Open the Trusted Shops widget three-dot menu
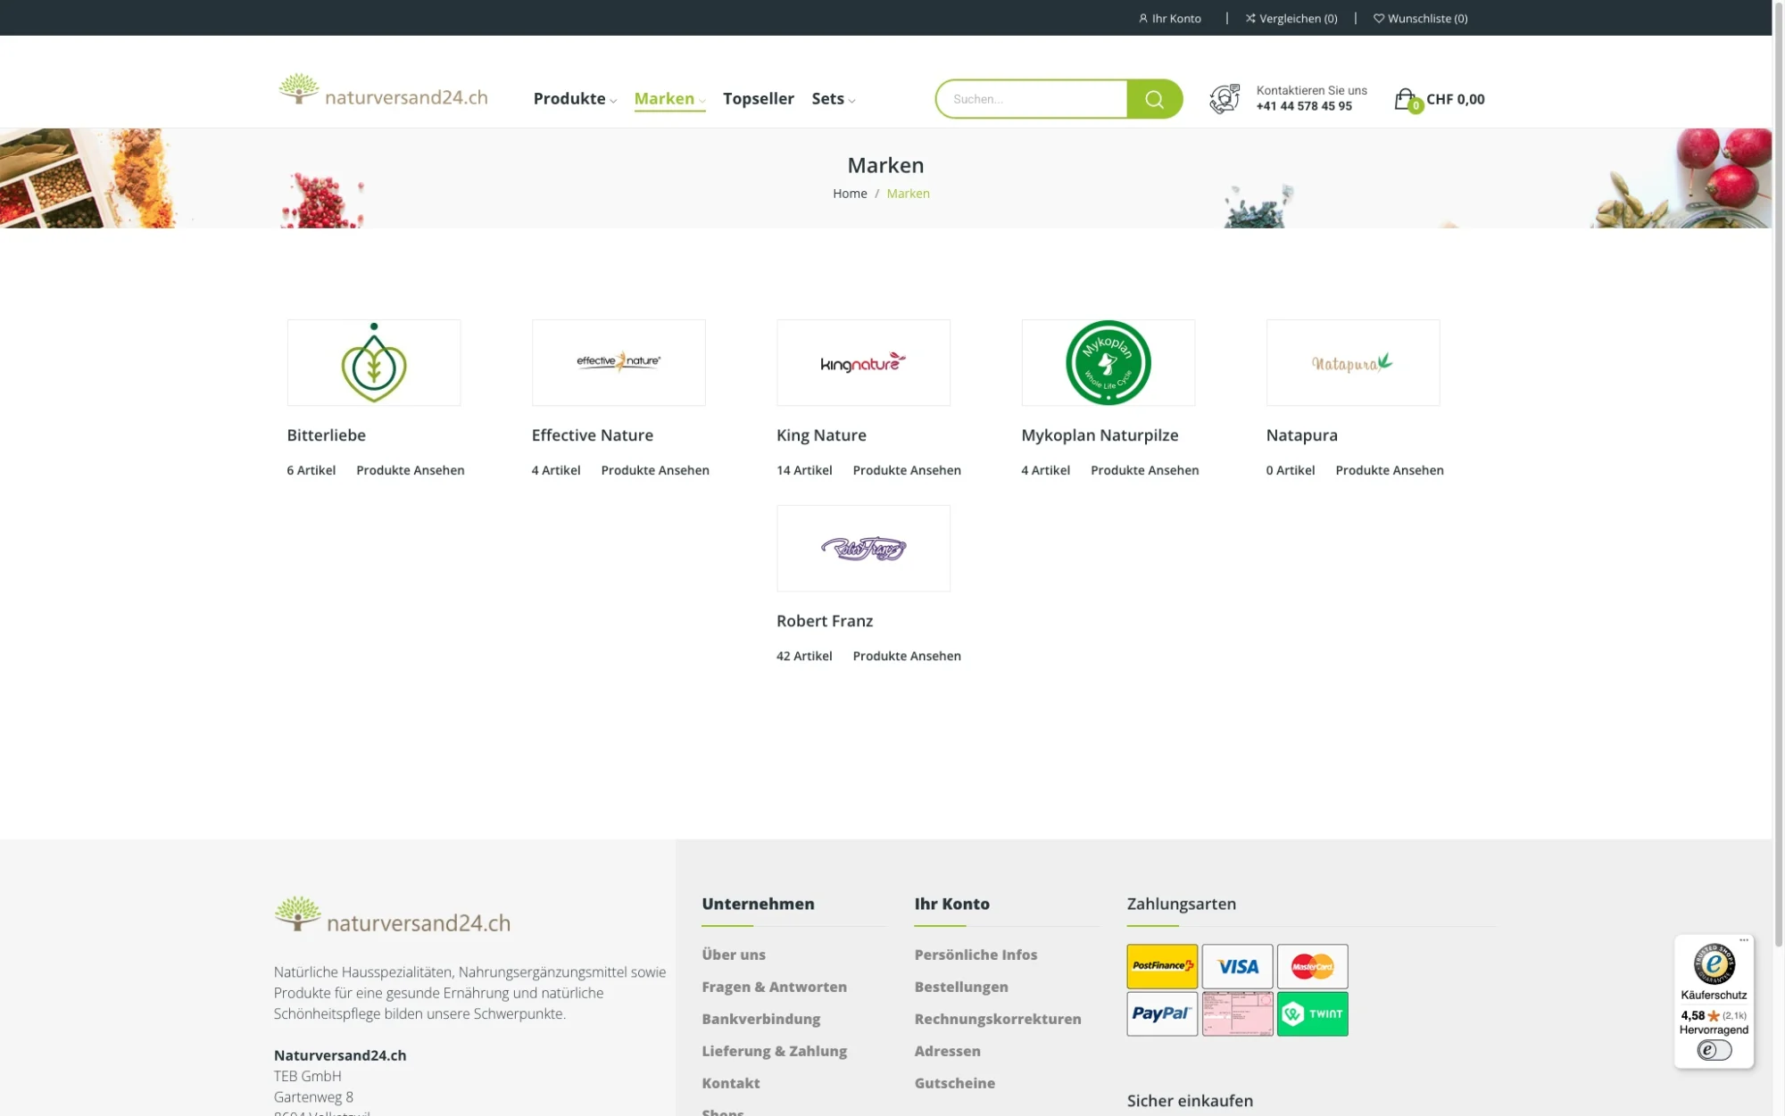The image size is (1785, 1116). pyautogui.click(x=1743, y=940)
